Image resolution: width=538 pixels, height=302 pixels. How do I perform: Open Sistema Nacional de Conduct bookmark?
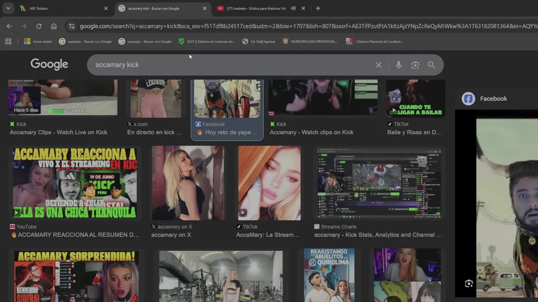pos(374,42)
